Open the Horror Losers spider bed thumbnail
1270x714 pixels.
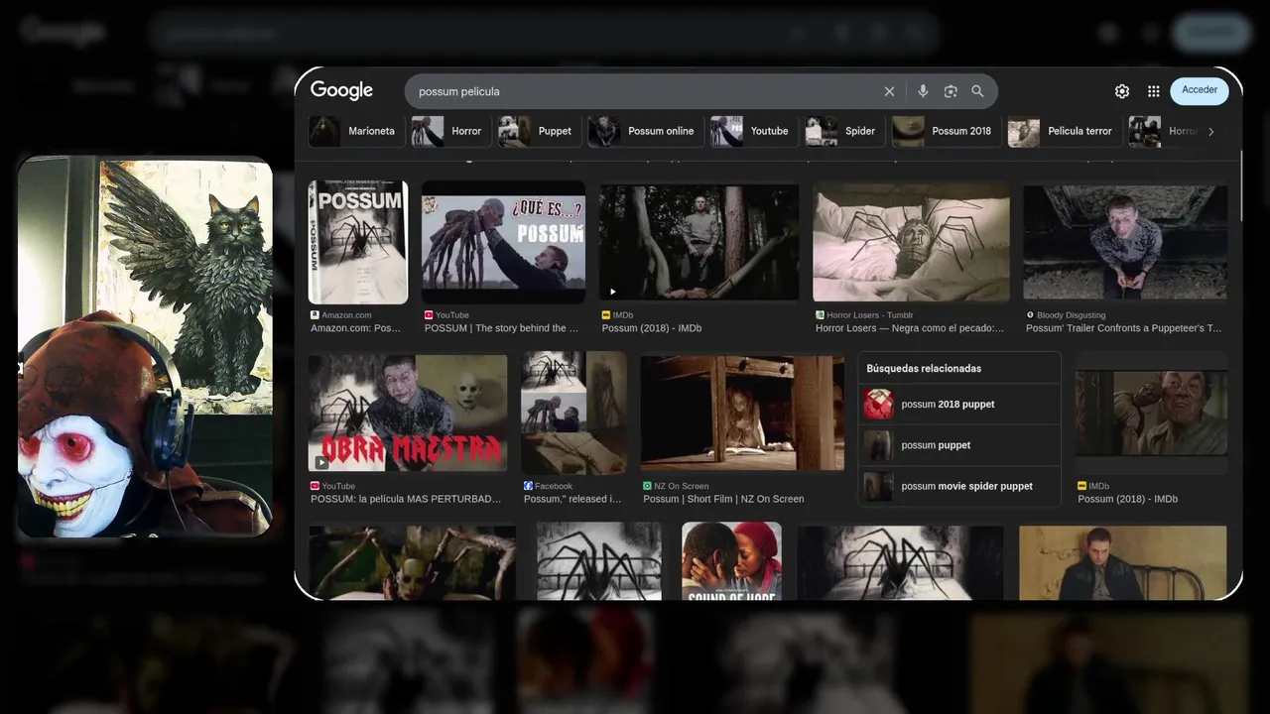pos(911,242)
